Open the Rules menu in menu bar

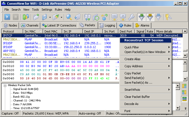pos(58,10)
